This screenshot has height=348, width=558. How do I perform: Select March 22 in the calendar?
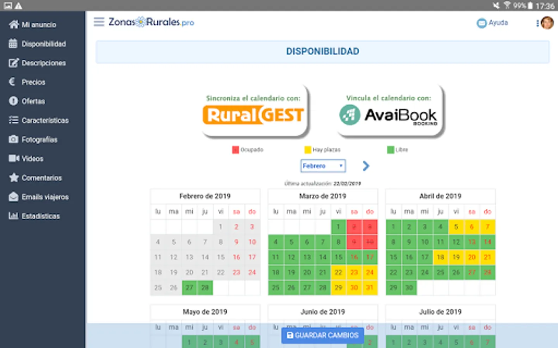[338, 272]
